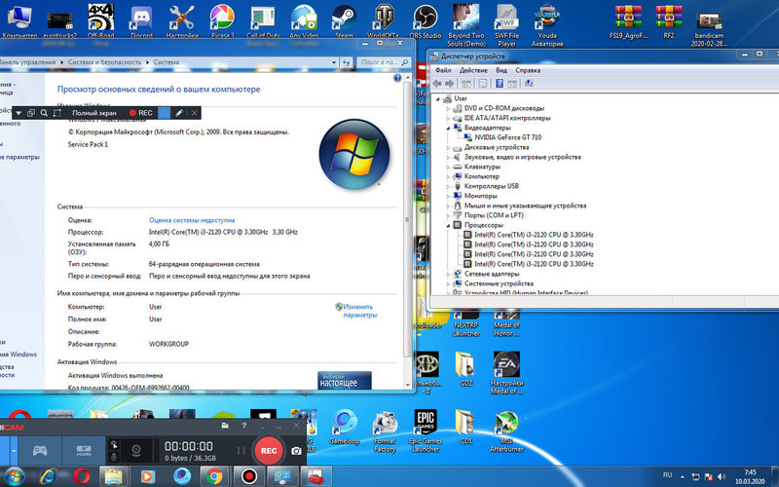Open MSI Afterburner desktop icon
The width and height of the screenshot is (779, 487).
506,431
